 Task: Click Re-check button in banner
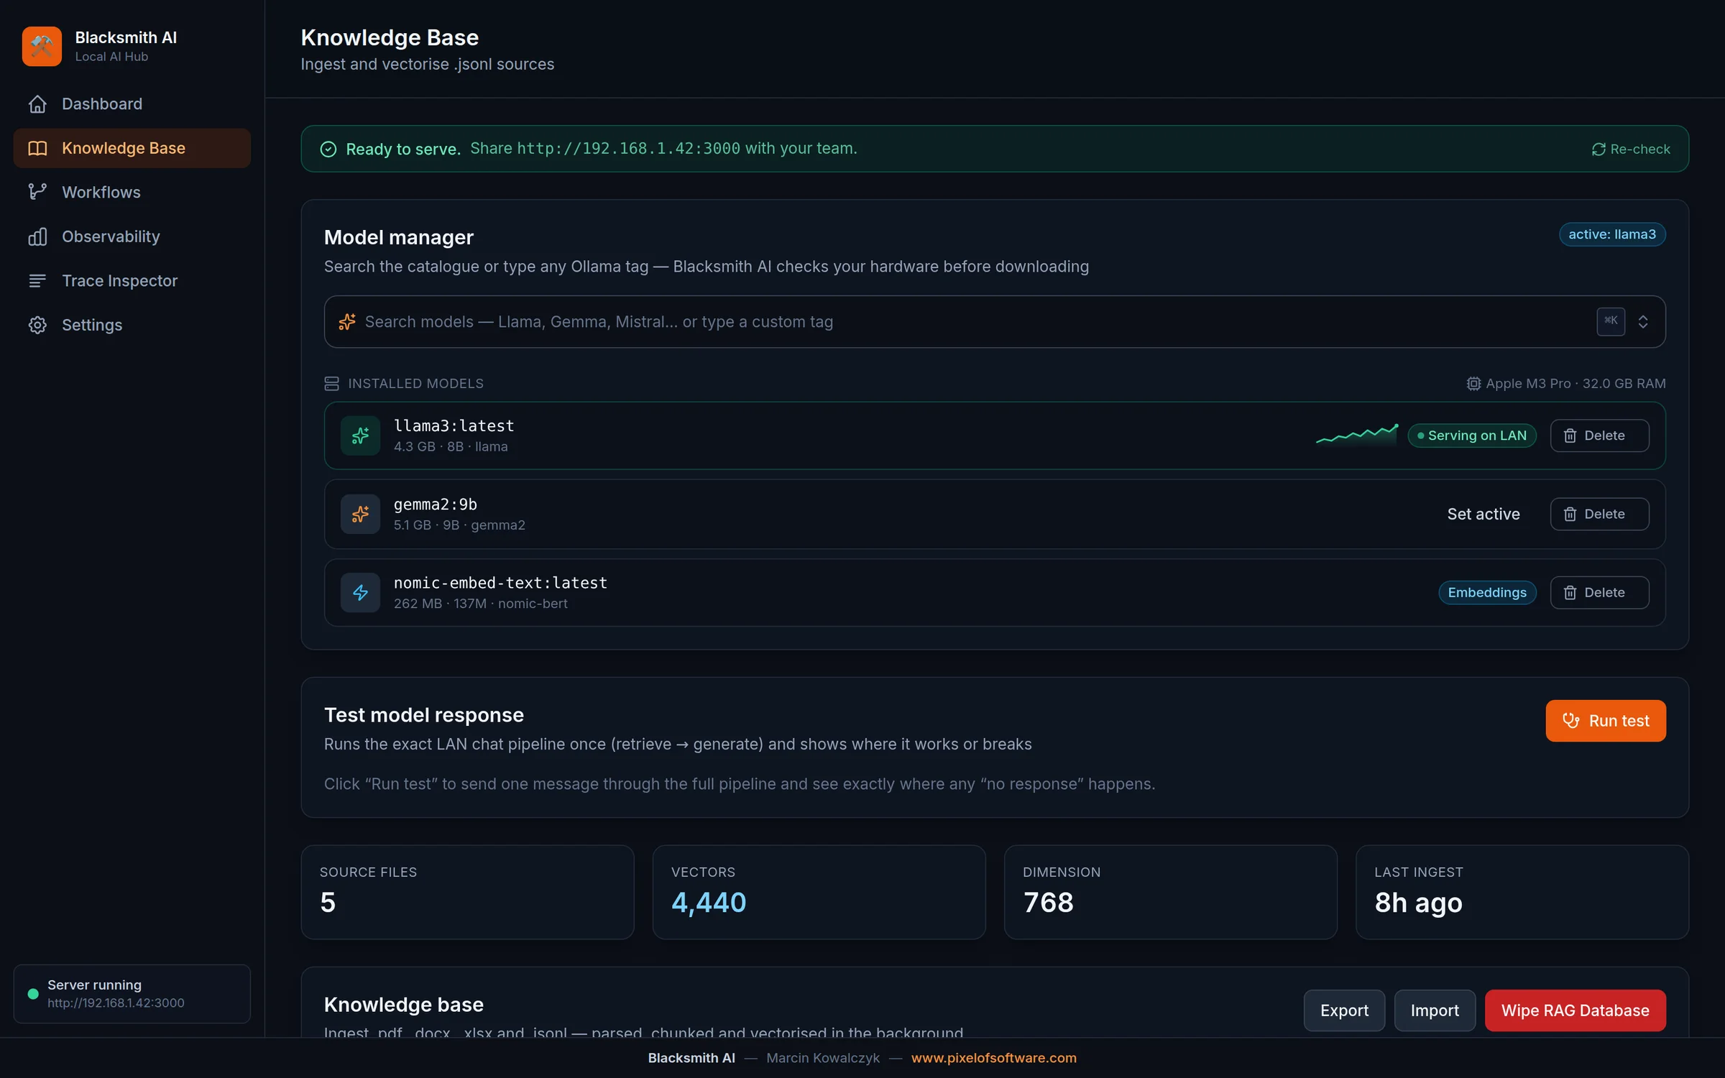point(1631,149)
